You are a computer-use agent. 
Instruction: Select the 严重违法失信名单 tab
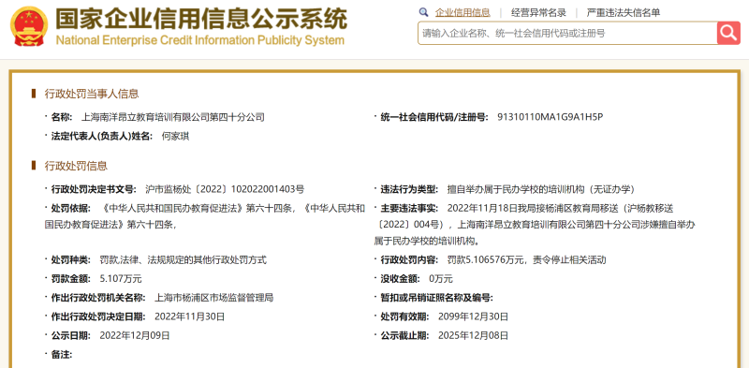tap(623, 13)
